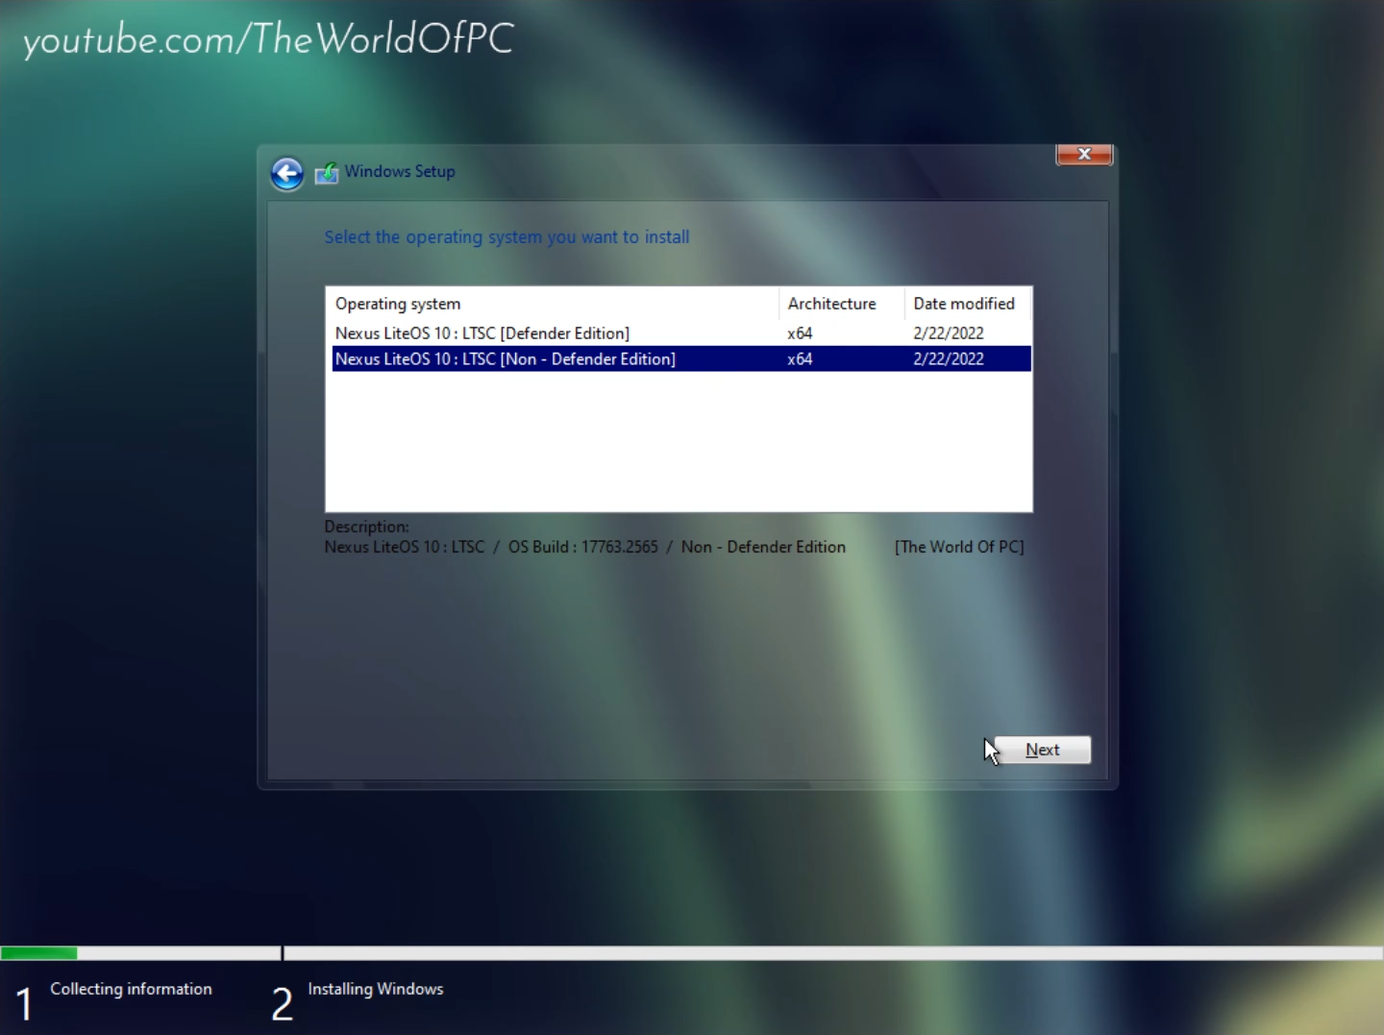
Task: Click the Installing Windows step label
Action: 376,989
